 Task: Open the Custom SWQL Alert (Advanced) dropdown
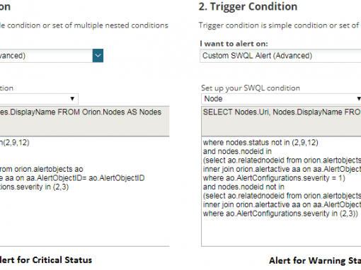pyautogui.click(x=280, y=56)
